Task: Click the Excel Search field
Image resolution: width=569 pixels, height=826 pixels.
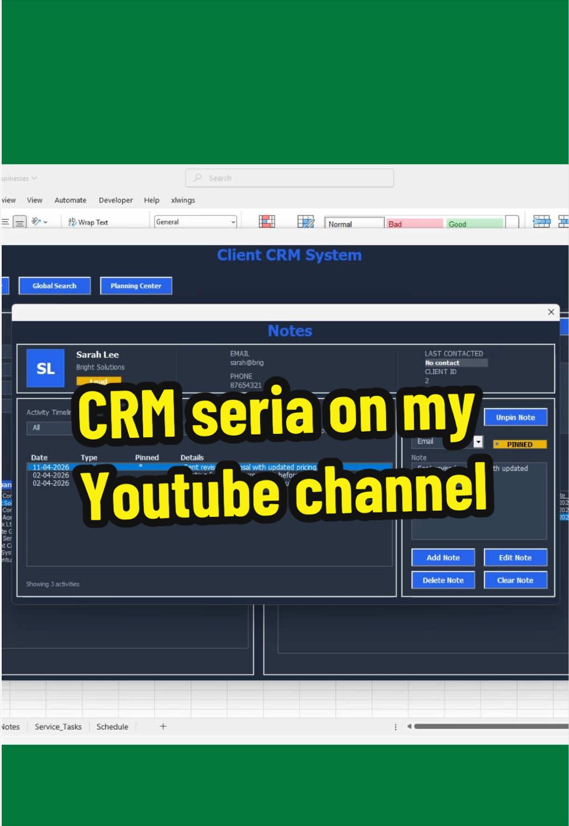Action: (x=290, y=178)
